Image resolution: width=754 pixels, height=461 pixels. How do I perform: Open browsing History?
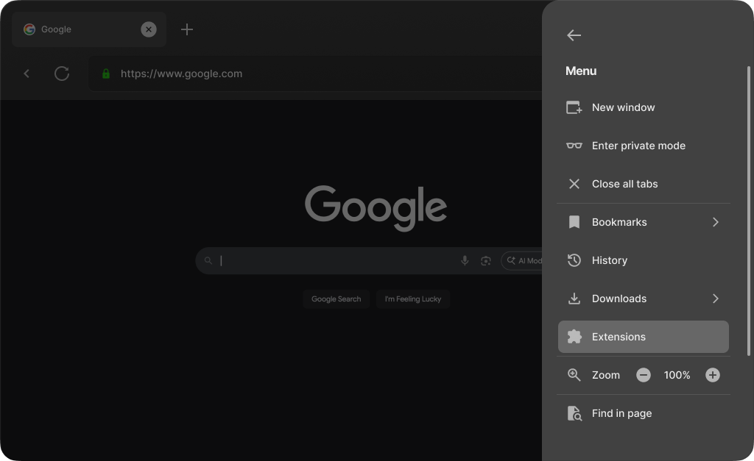610,260
